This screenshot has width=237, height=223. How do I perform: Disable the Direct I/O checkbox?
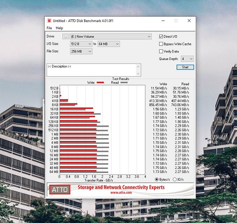pos(161,36)
